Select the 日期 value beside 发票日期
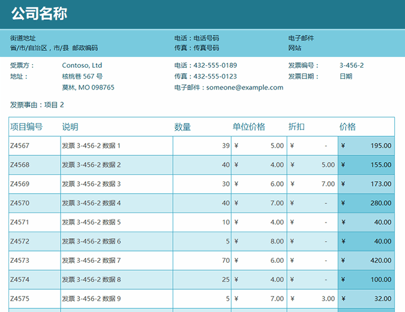The width and height of the screenshot is (405, 312). [346, 76]
